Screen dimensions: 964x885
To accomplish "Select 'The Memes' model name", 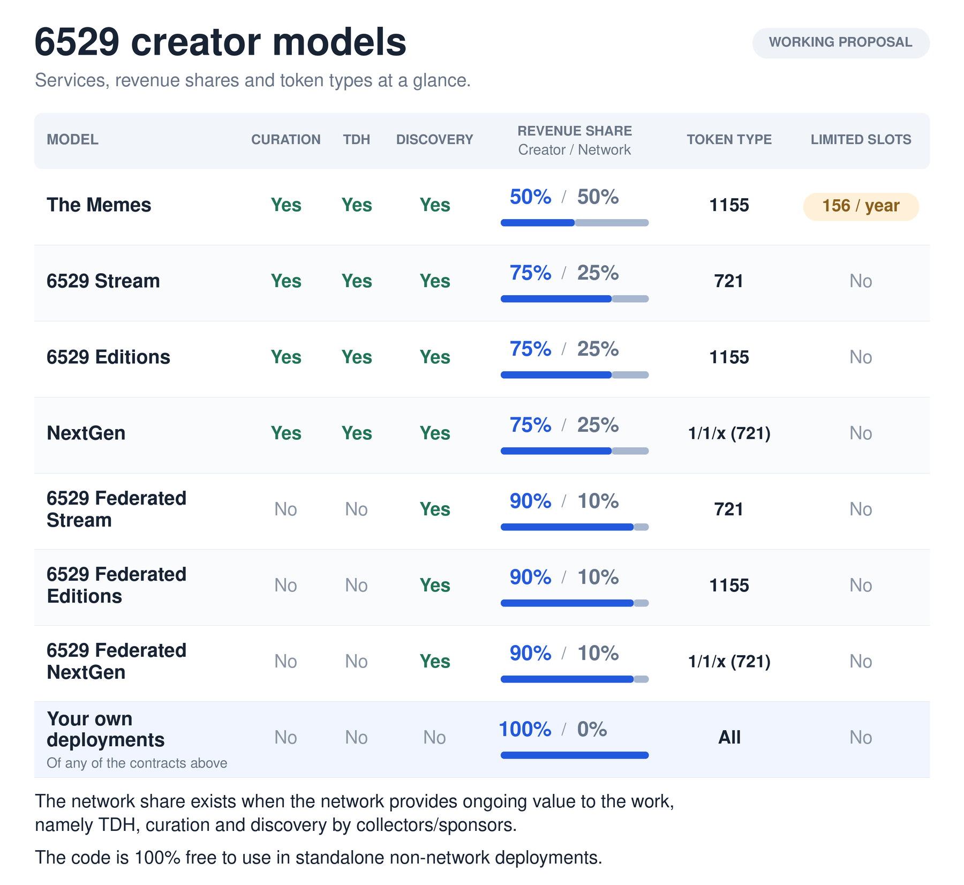I will [99, 205].
